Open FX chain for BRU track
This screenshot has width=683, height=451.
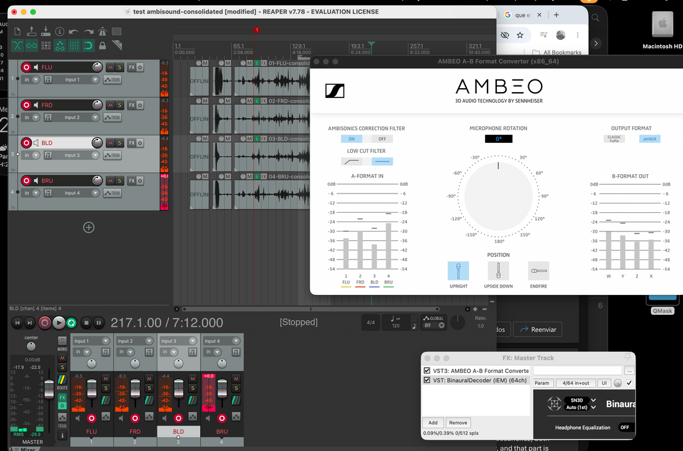point(131,181)
